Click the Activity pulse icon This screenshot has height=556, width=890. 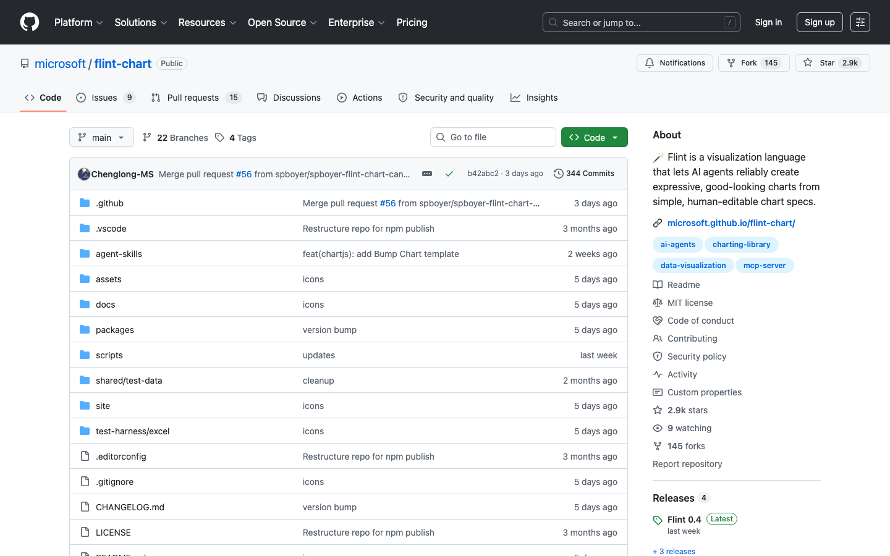pyautogui.click(x=658, y=374)
